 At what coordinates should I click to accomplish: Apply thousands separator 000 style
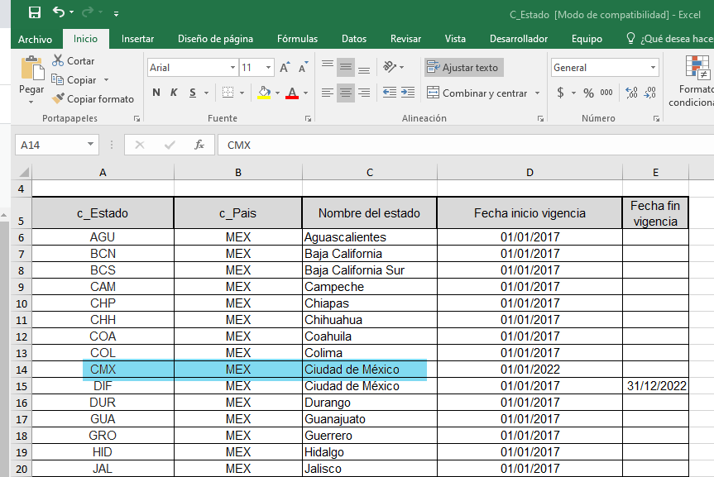[x=606, y=93]
